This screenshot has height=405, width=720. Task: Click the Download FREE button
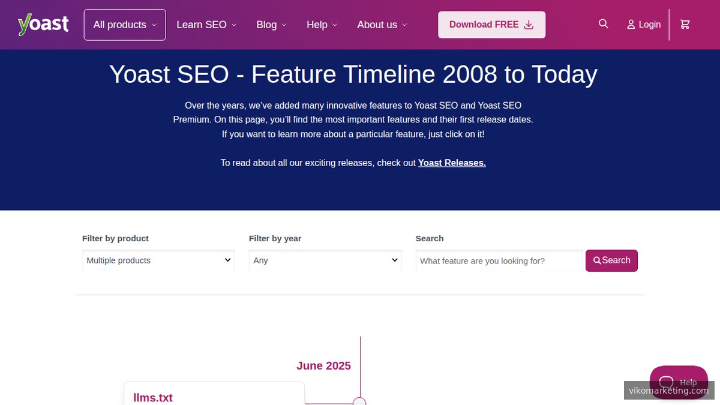(x=491, y=25)
